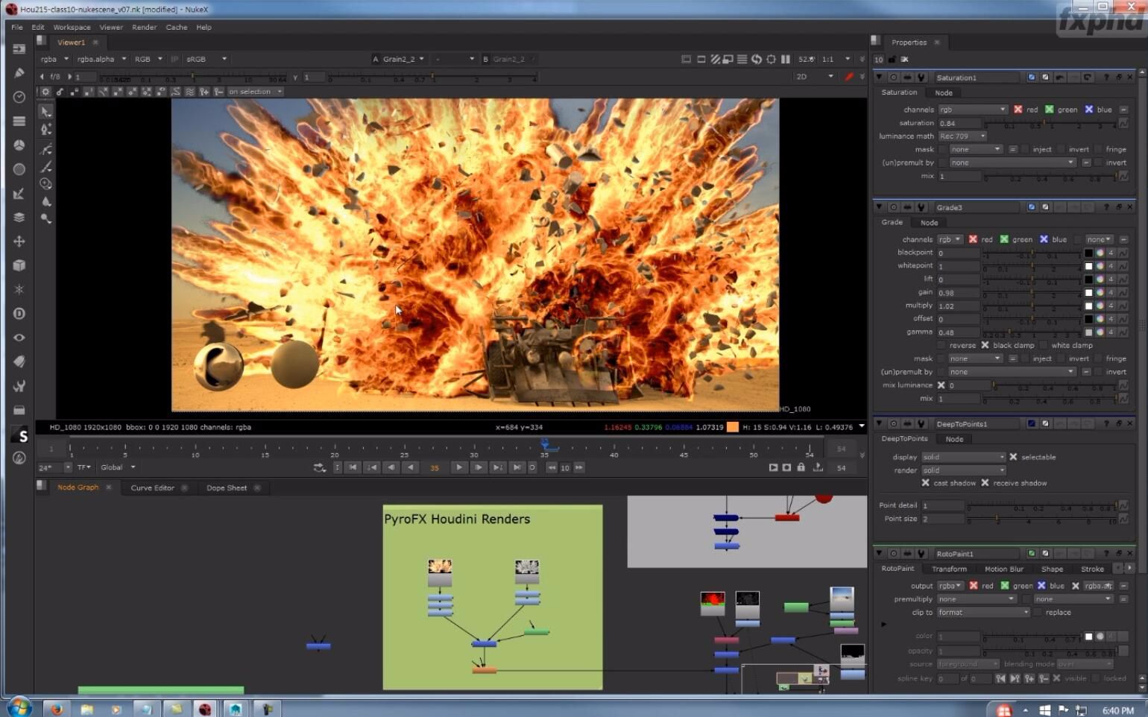This screenshot has height=717, width=1148.
Task: Click the Saturation1 Node tab
Action: coord(944,92)
